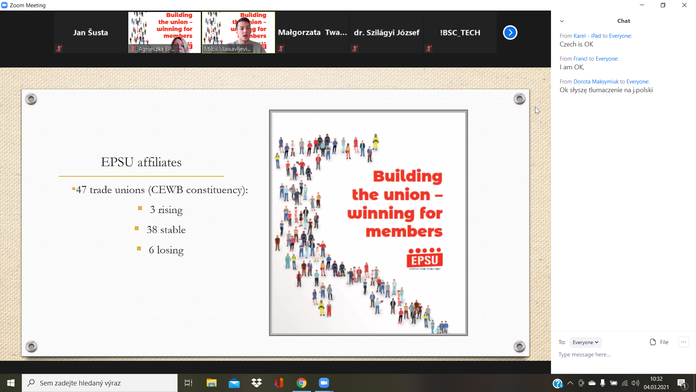Show next participants with the blue arrow

(x=510, y=33)
